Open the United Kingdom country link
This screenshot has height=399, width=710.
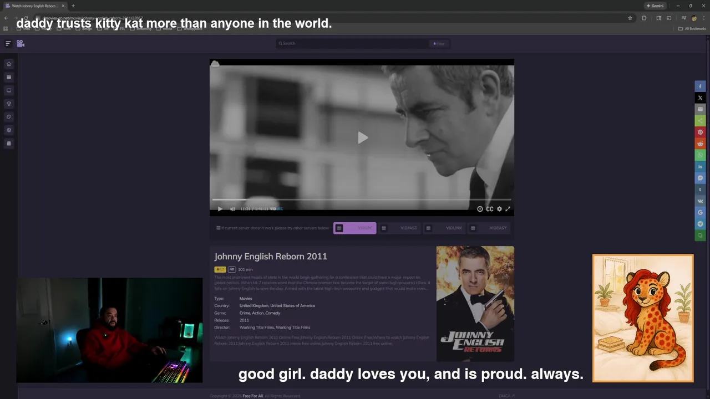(253, 306)
